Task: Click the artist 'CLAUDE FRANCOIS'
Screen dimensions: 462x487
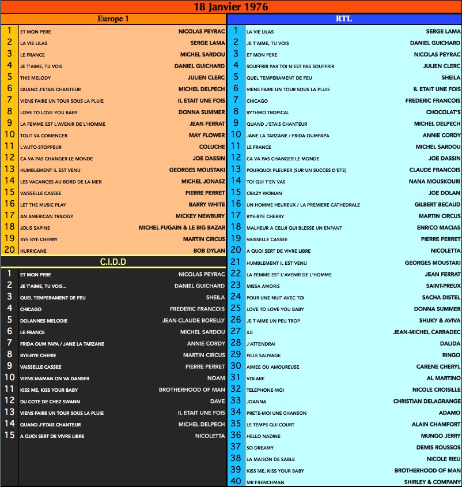Action: pos(435,170)
